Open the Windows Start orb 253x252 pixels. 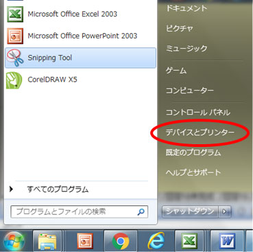tap(14, 241)
